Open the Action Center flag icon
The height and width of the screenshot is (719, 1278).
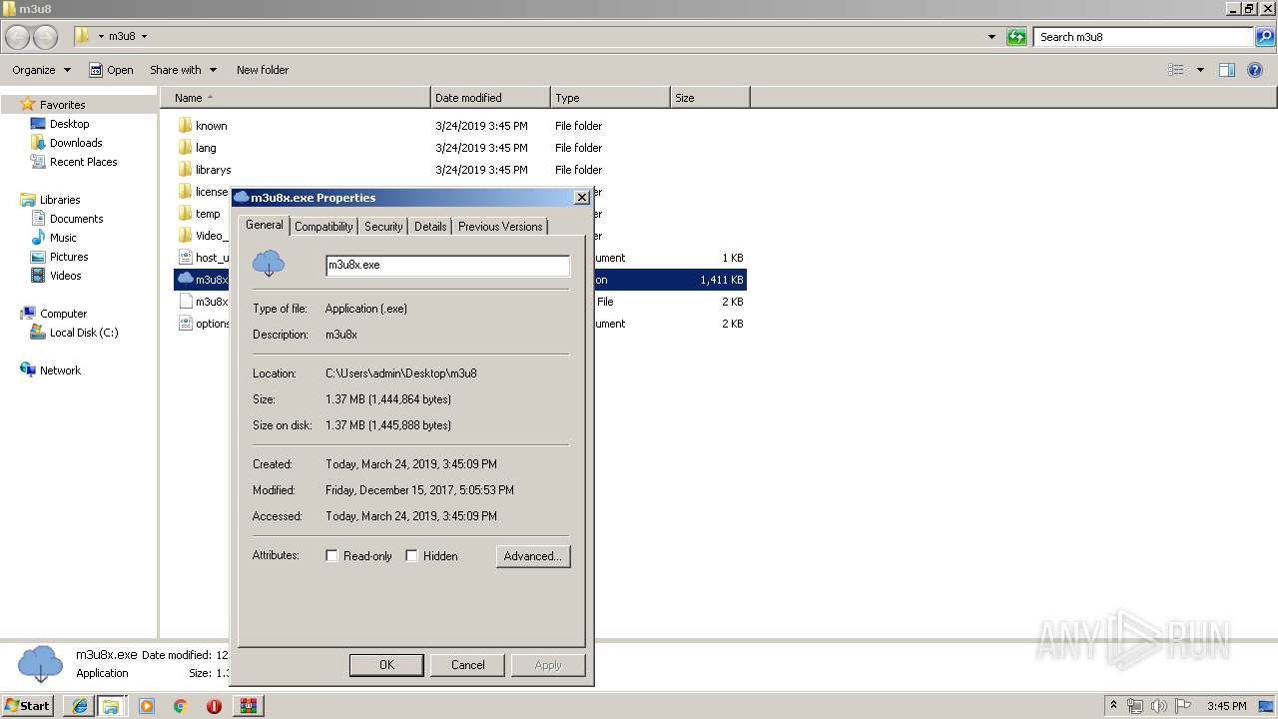1182,706
